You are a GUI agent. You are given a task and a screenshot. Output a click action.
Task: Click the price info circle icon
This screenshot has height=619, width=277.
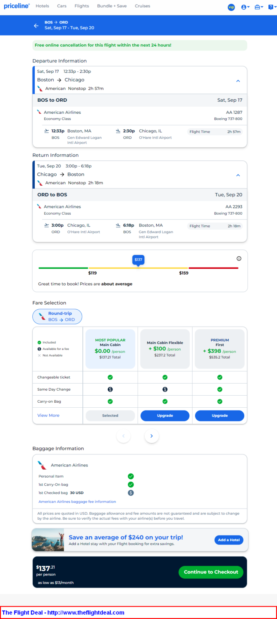(x=239, y=258)
